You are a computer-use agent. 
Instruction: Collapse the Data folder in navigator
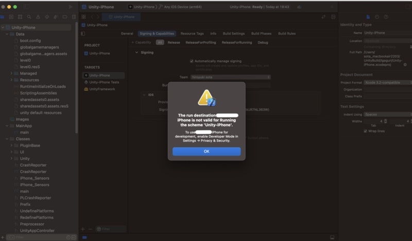pyautogui.click(x=7, y=34)
